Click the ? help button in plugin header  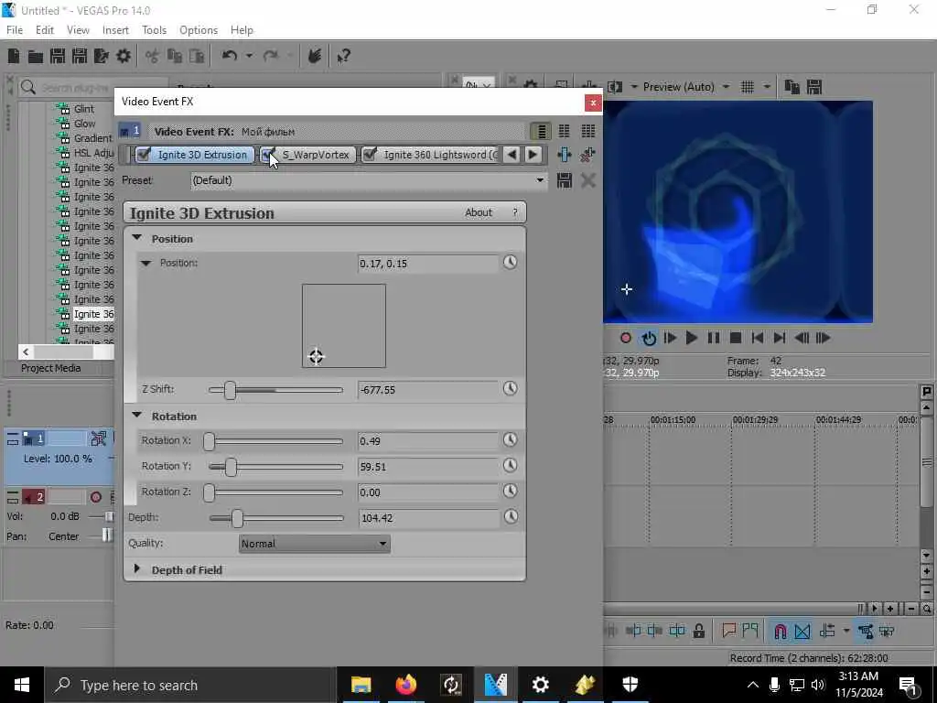[x=514, y=212]
